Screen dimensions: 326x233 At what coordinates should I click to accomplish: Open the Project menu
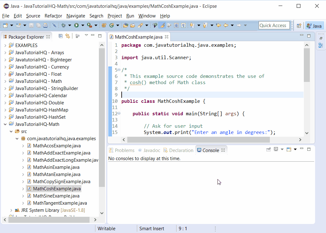114,16
